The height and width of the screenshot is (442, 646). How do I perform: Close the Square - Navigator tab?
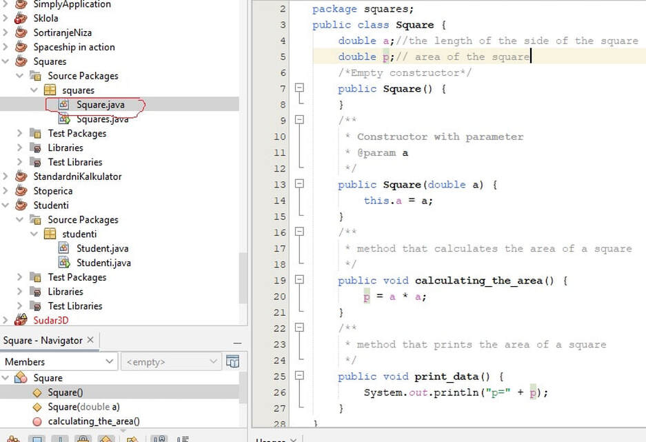click(x=90, y=340)
